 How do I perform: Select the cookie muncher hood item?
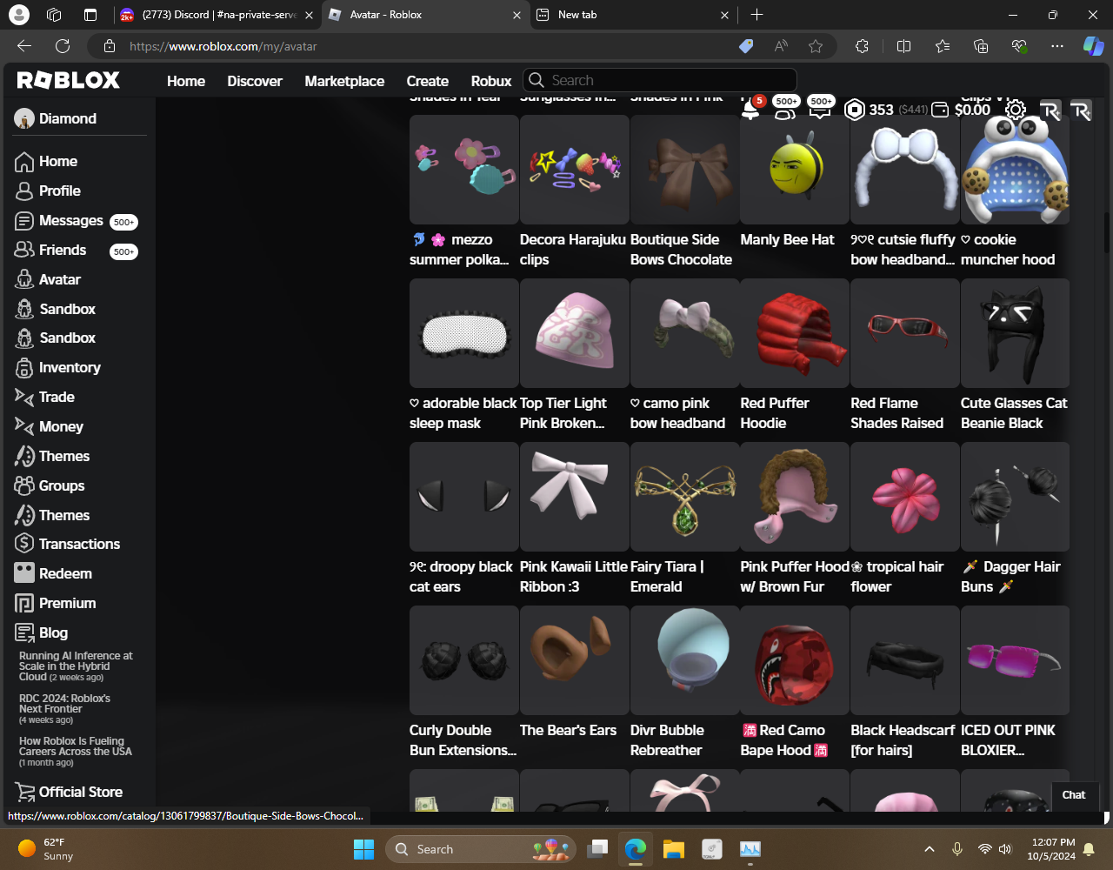pyautogui.click(x=1015, y=170)
